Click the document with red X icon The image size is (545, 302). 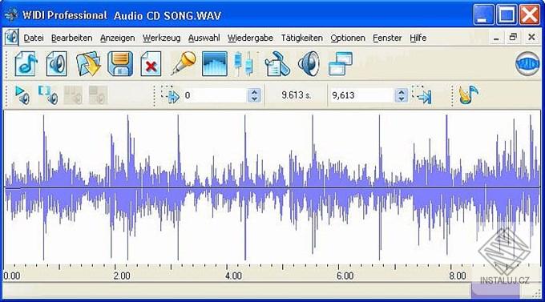(151, 63)
